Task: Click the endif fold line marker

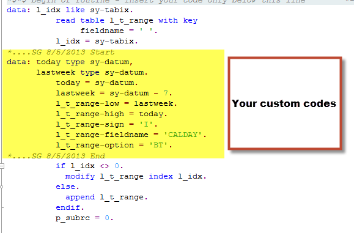Action: point(2,207)
